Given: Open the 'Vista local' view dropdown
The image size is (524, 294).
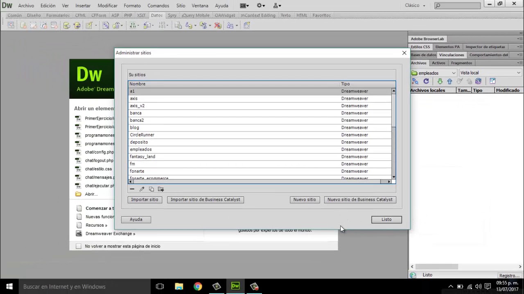Looking at the screenshot, I should click(490, 73).
